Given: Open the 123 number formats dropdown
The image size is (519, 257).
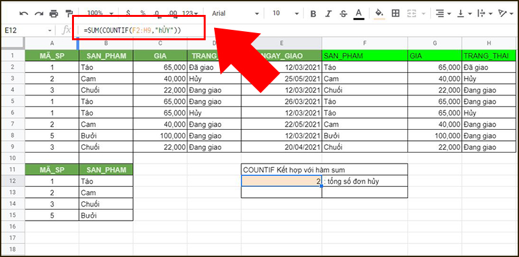Looking at the screenshot, I should pos(190,14).
